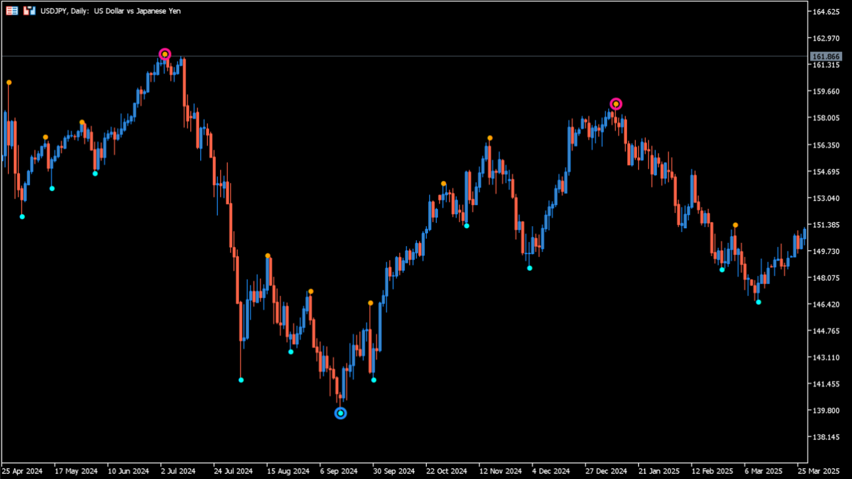The width and height of the screenshot is (852, 479).
Task: Click the 4 Dec 2024 date label
Action: point(552,471)
